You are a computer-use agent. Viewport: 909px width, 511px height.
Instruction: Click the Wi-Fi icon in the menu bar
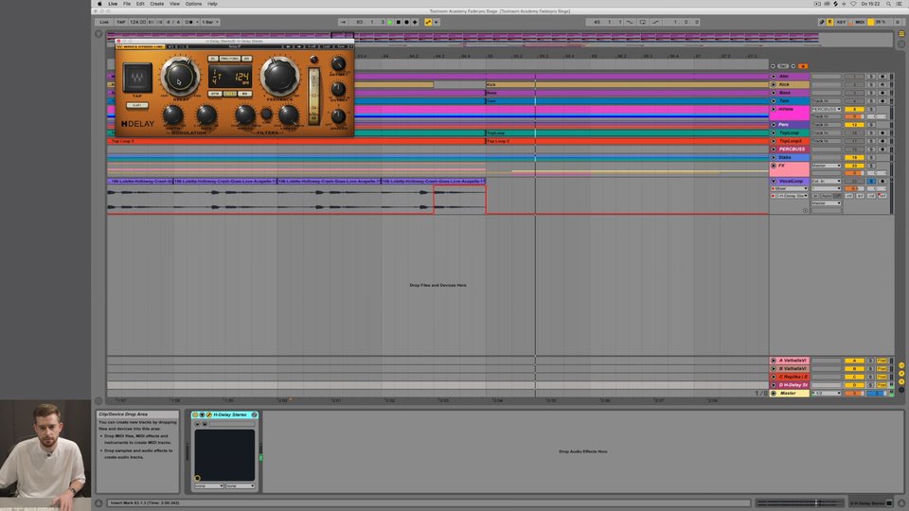pyautogui.click(x=853, y=4)
